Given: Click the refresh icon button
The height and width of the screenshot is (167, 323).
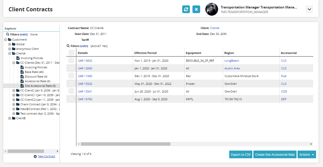Looking at the screenshot, I should tap(186, 9).
